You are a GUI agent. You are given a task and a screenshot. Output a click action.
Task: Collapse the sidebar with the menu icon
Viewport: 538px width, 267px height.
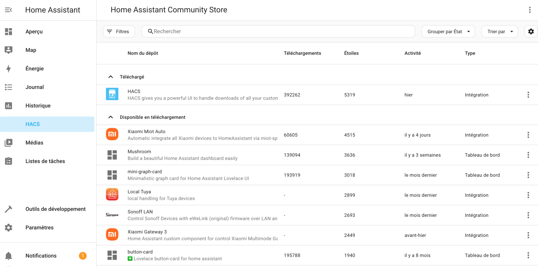pos(8,10)
